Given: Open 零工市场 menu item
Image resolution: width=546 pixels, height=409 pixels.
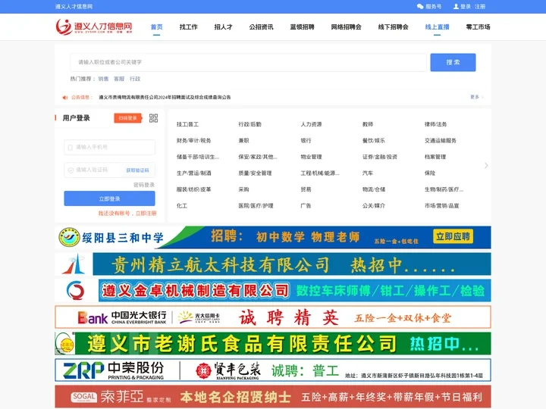Looking at the screenshot, I should point(478,27).
